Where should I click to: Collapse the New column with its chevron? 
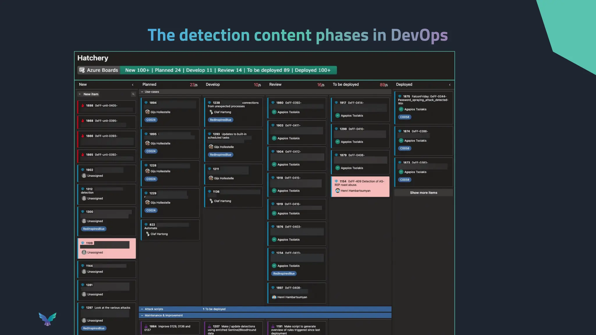point(133,85)
